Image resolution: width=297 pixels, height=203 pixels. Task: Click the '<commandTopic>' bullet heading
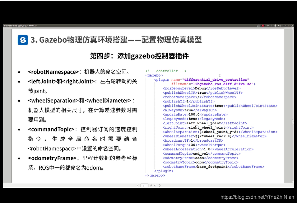pyautogui.click(x=51, y=129)
